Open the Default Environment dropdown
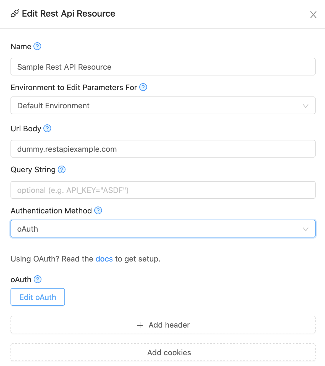The height and width of the screenshot is (366, 325). 163,105
